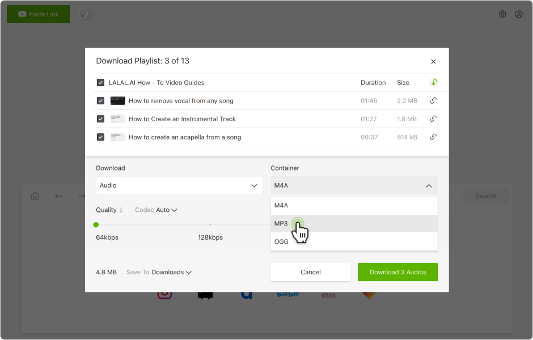Viewport: 533px width, 340px height.
Task: Click thumbnail of 'How to create an acapella from a song'
Action: tap(117, 137)
